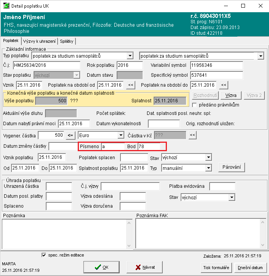
Task: Click the Párování button
Action: [x=231, y=167]
